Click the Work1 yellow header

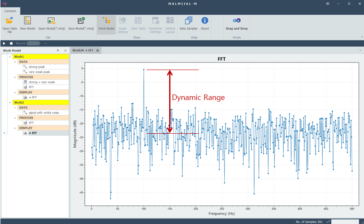[41, 57]
